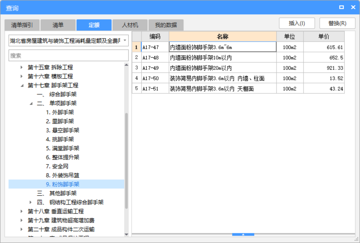
Task: Select code cell A17-51
Action: pos(155,88)
